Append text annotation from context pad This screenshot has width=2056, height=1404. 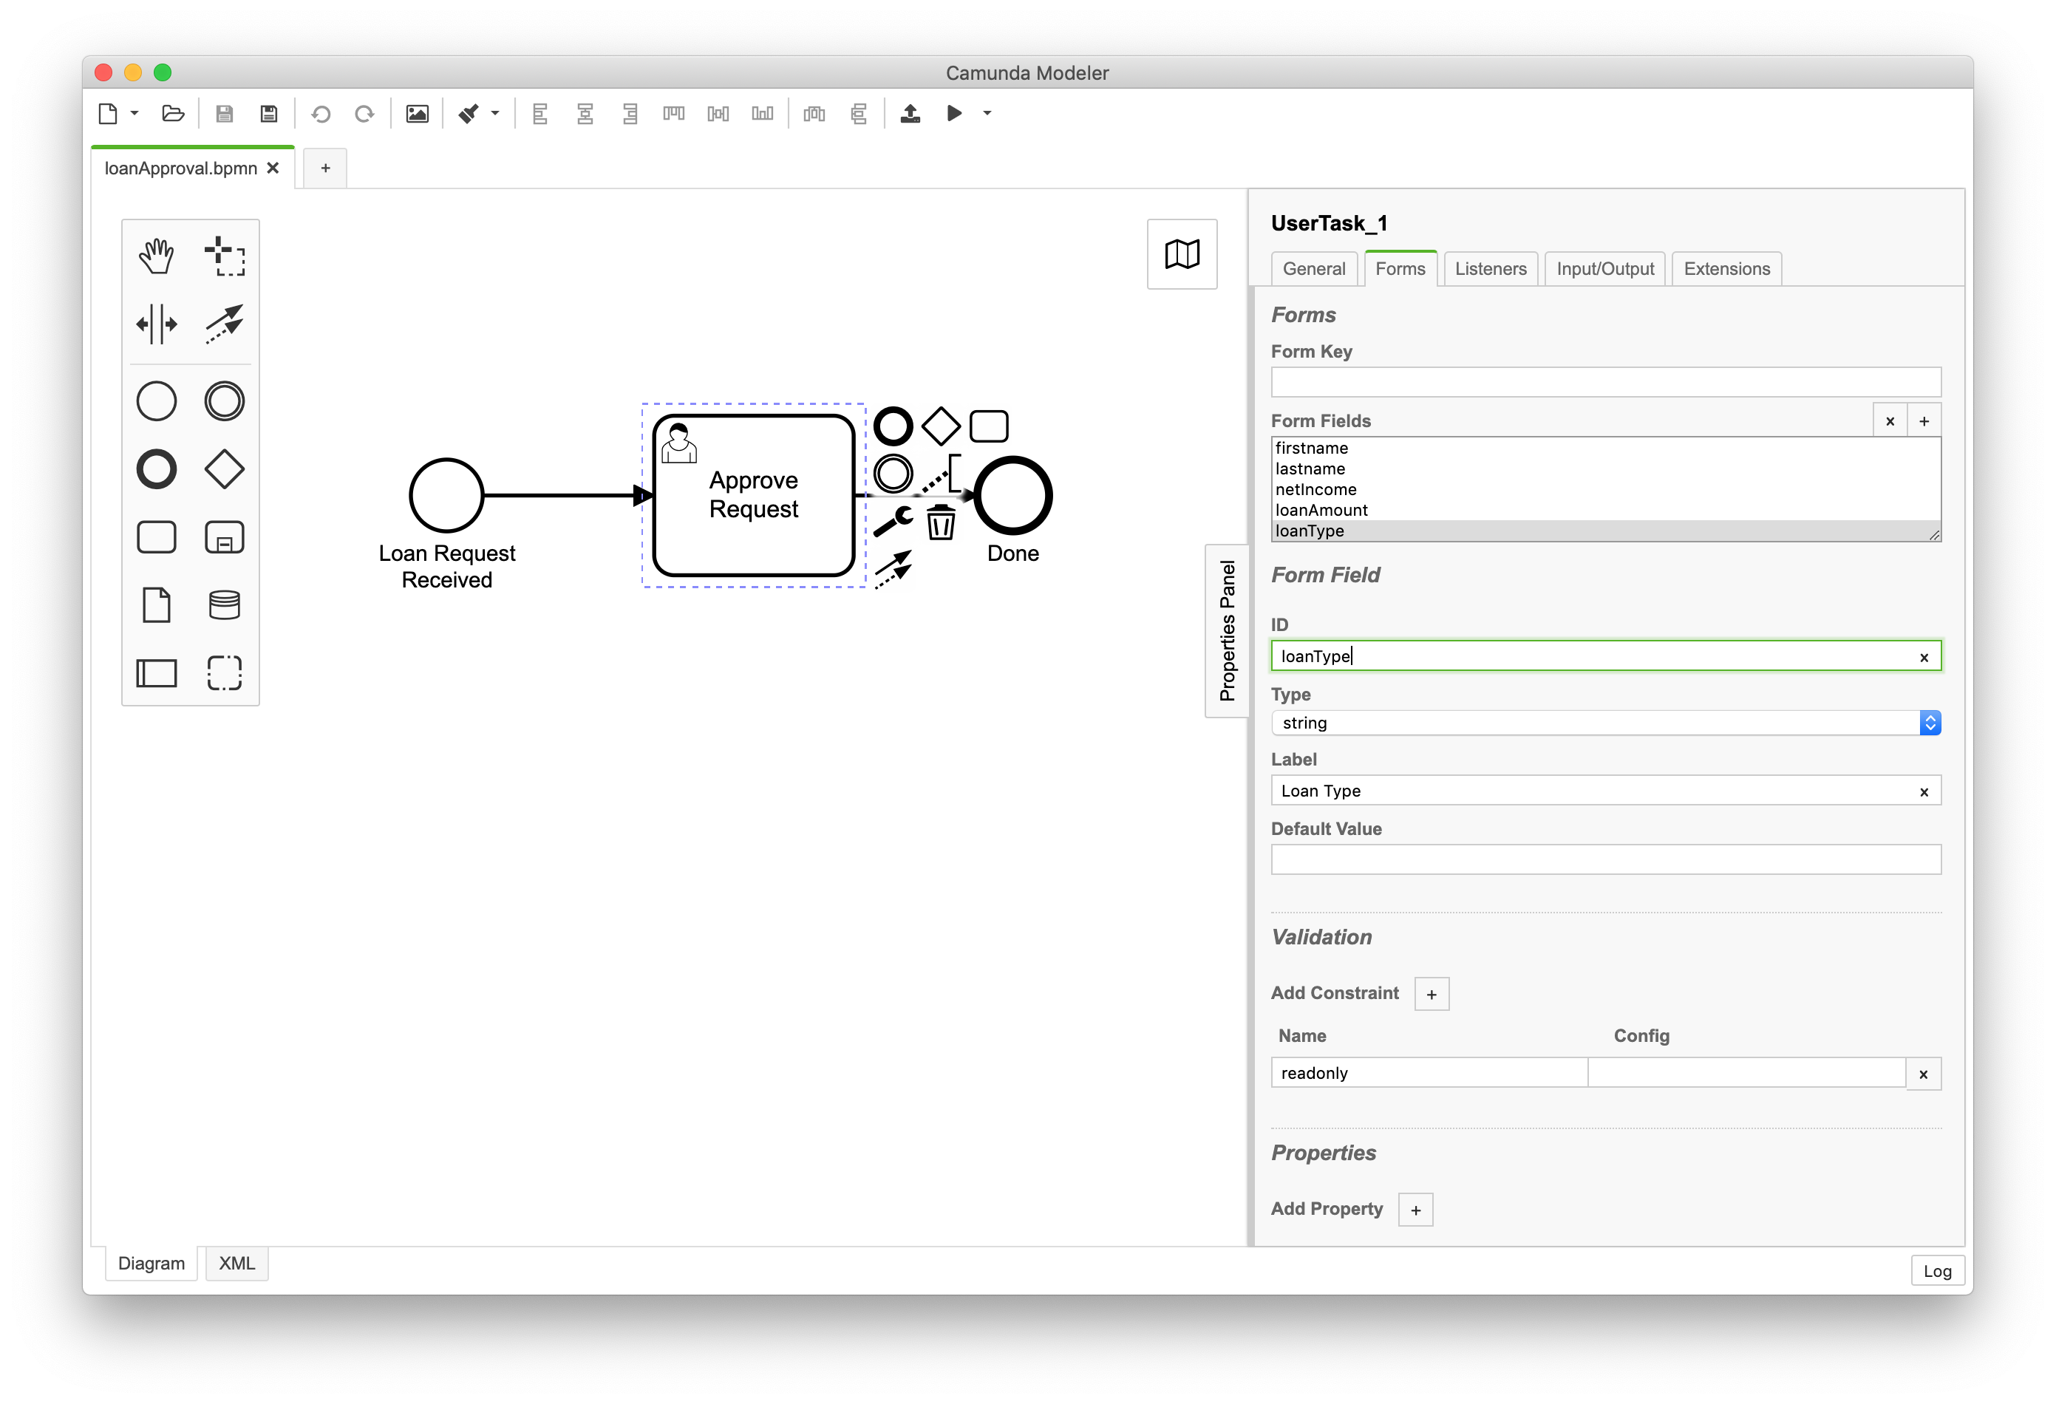coord(942,474)
